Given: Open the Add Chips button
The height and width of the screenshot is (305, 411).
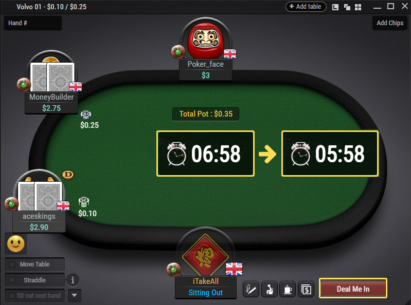Looking at the screenshot, I should pyautogui.click(x=390, y=23).
